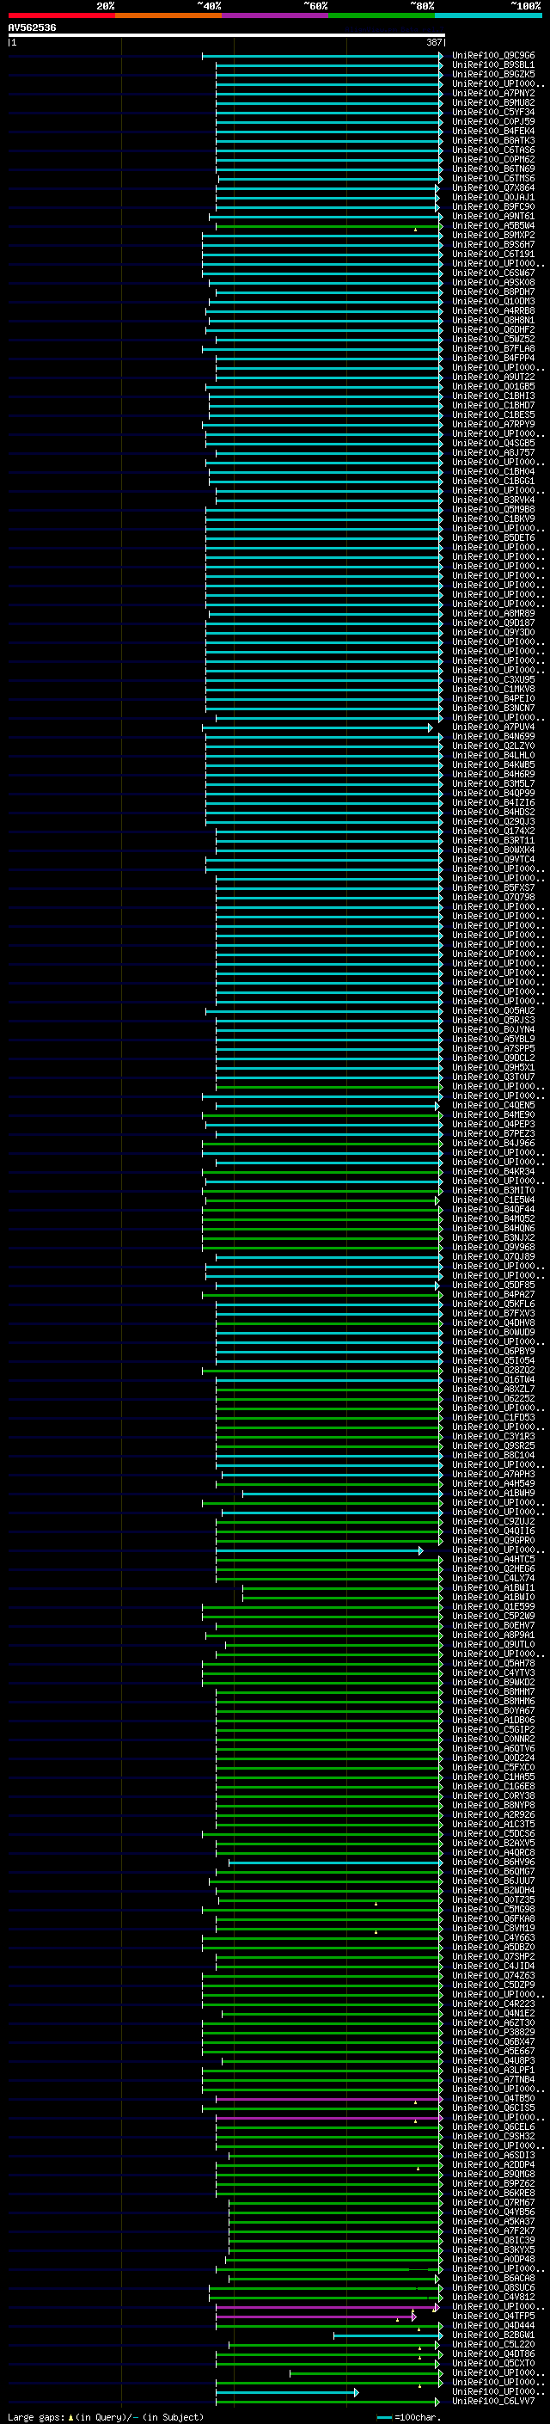
Task: Click the cyan alignment bar for UniRef100_Q9C9G6
Action: click(322, 56)
